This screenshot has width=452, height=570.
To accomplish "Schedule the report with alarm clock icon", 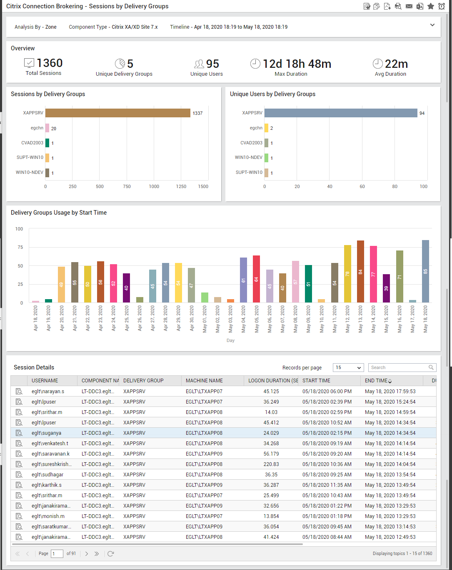I will [442, 6].
